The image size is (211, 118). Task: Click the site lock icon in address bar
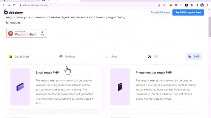20,5
